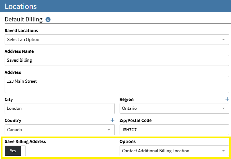Focus the City field containing London
Viewport: 231px width, 159px height.
(60, 108)
